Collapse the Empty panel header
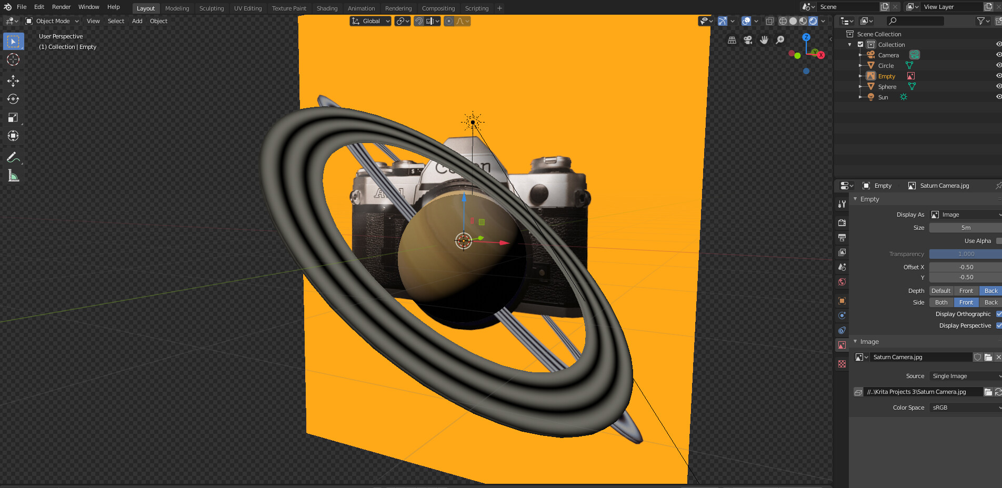This screenshot has height=488, width=1002. coord(926,199)
